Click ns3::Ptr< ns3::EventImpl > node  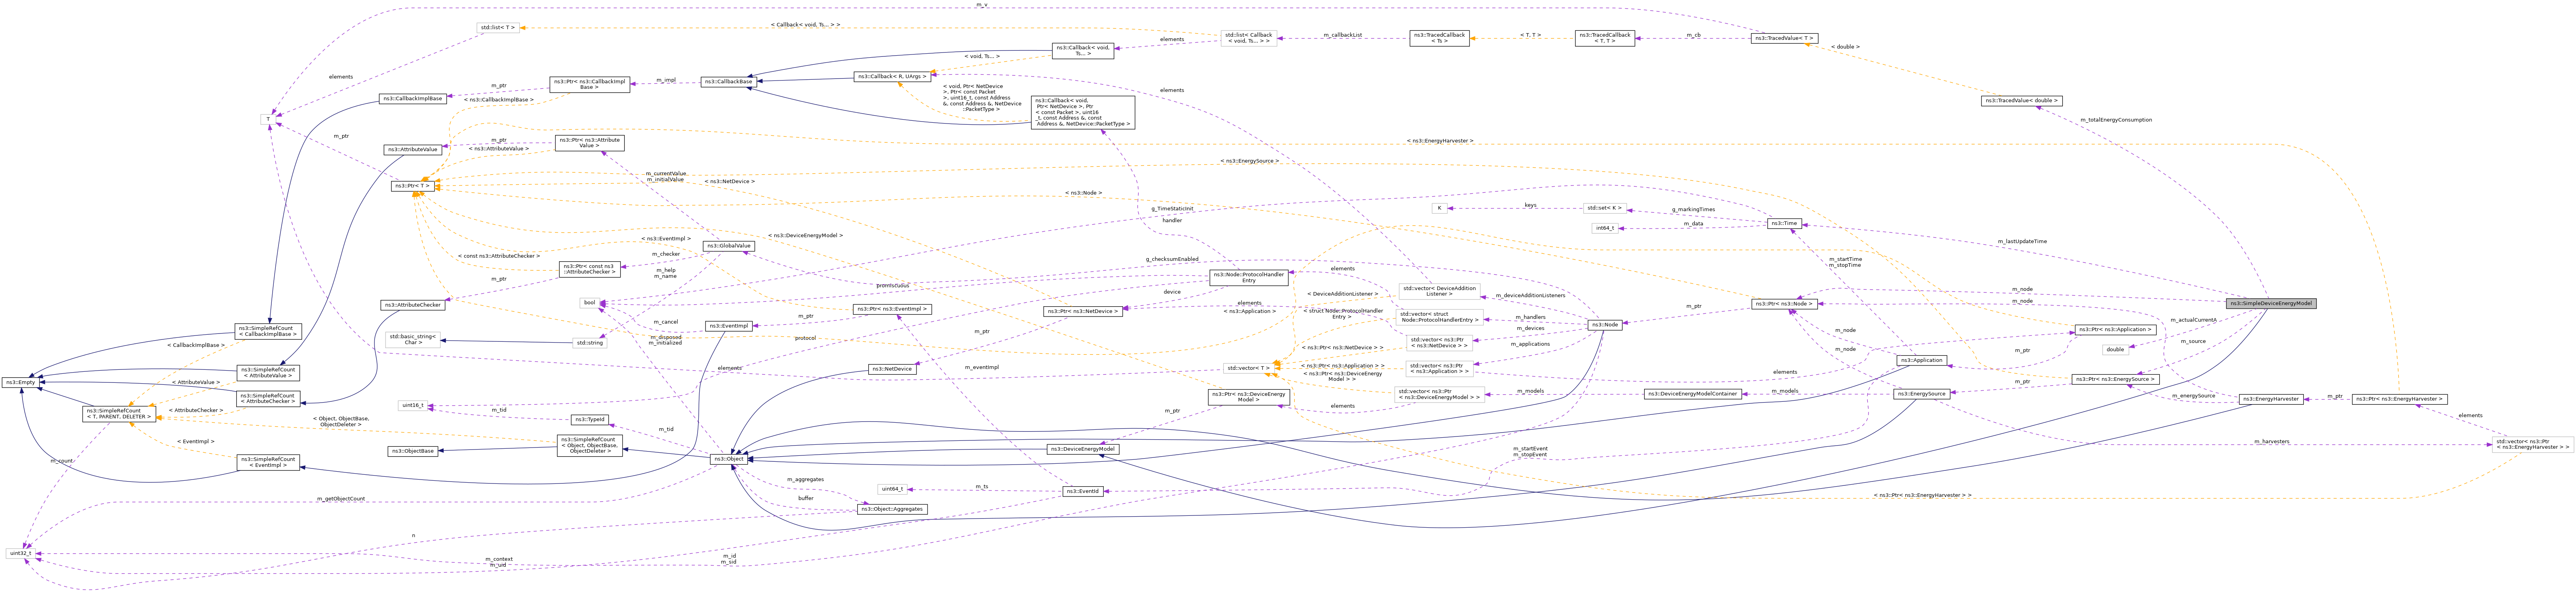[x=892, y=309]
